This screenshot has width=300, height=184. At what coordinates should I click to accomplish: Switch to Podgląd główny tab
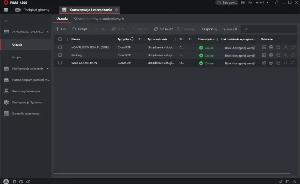click(x=32, y=10)
